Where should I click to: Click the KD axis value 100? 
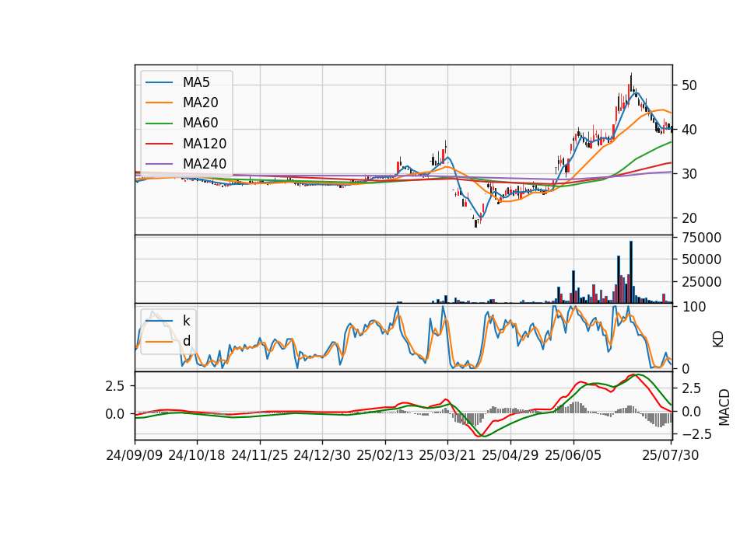(x=694, y=307)
